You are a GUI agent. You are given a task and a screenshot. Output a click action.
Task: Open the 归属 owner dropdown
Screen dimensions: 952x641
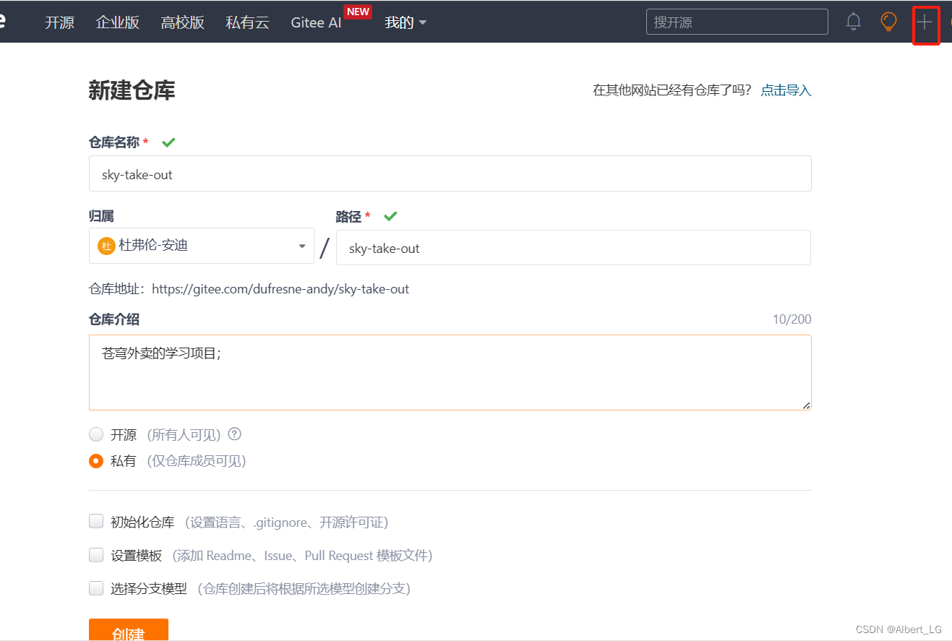pos(202,246)
